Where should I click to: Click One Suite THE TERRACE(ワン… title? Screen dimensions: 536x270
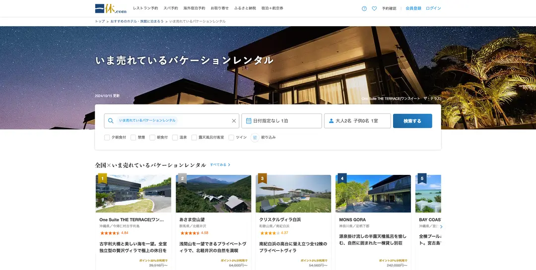[132, 220]
